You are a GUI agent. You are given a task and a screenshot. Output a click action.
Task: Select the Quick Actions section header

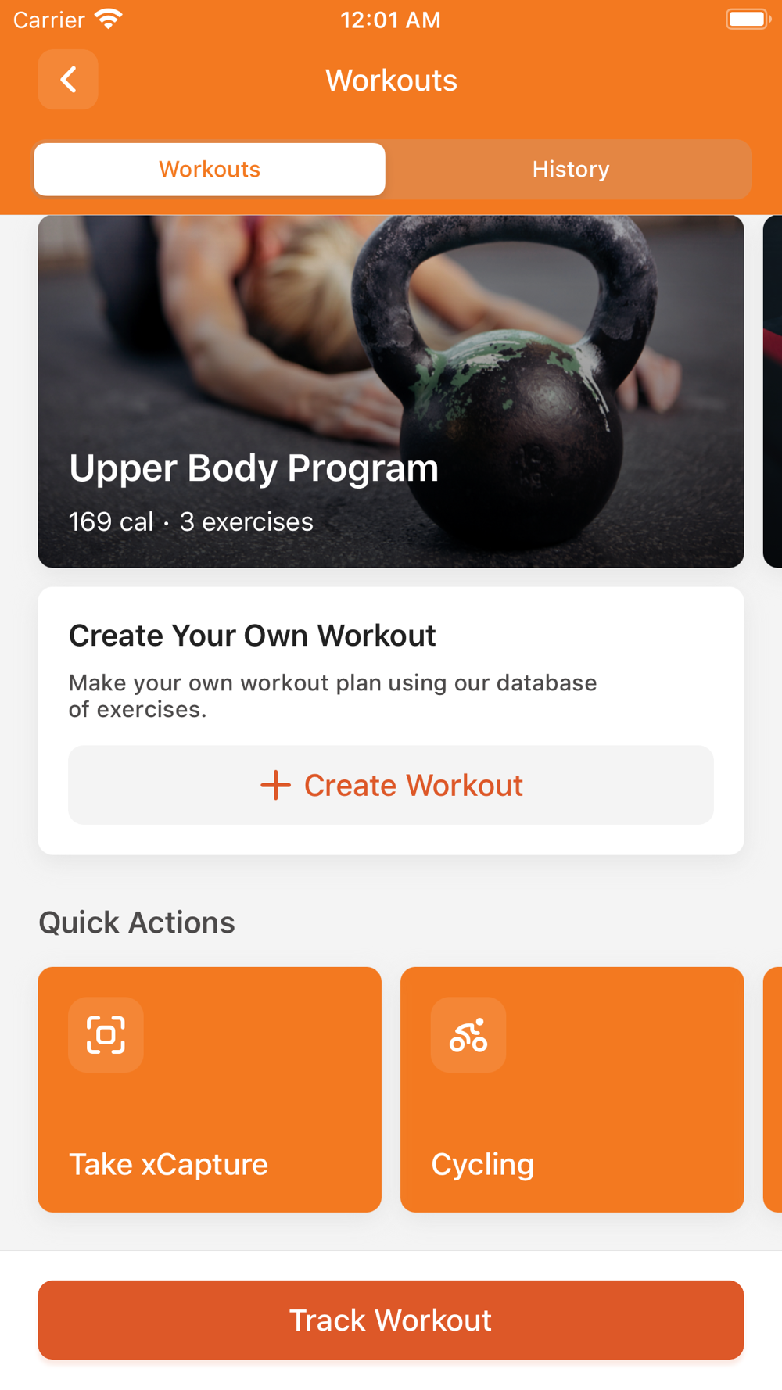coord(137,922)
